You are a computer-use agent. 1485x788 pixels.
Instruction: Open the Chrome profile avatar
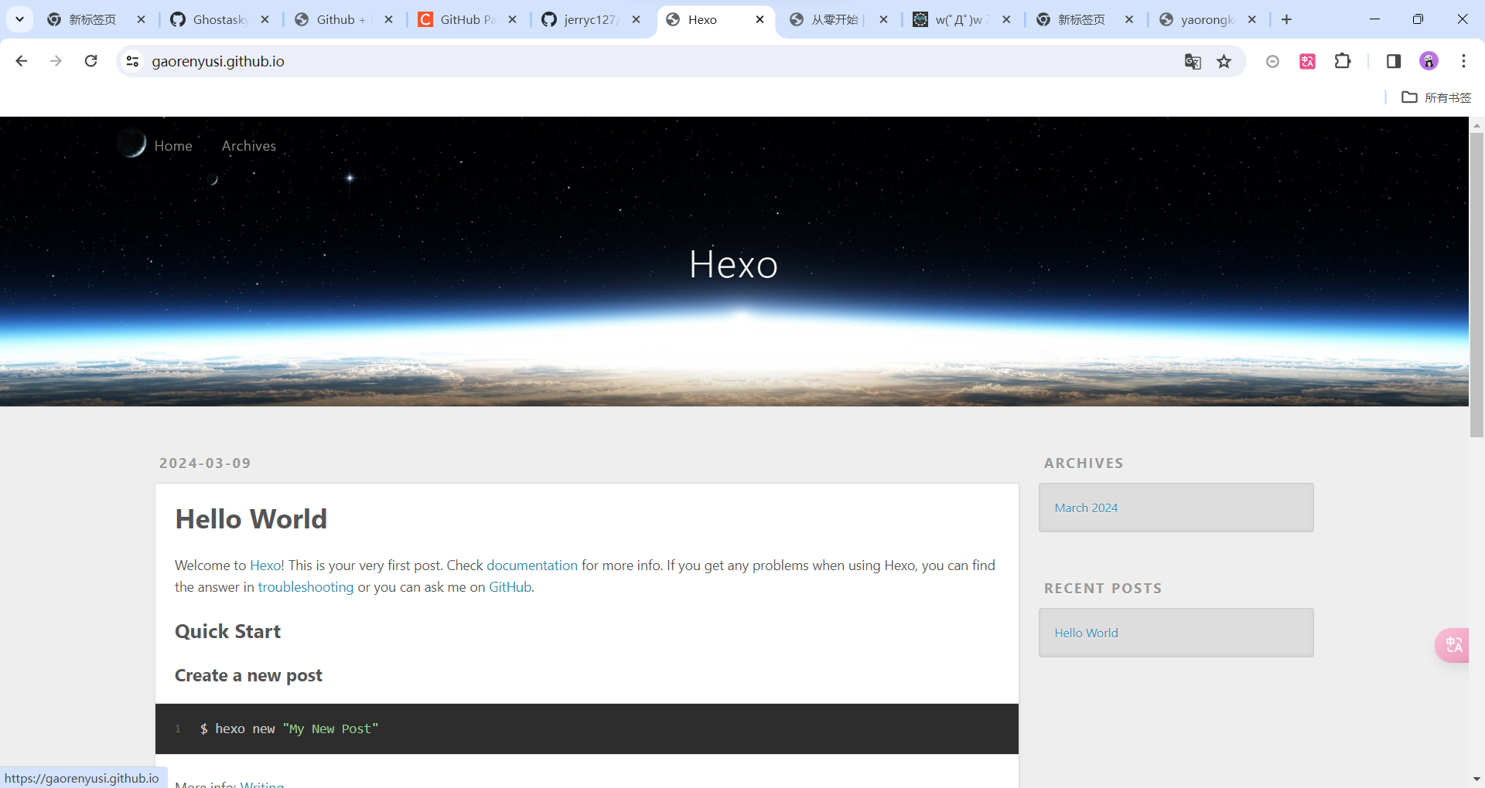point(1429,61)
